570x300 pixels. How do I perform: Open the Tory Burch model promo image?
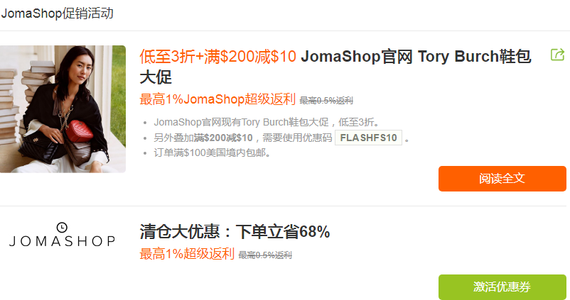(x=63, y=109)
